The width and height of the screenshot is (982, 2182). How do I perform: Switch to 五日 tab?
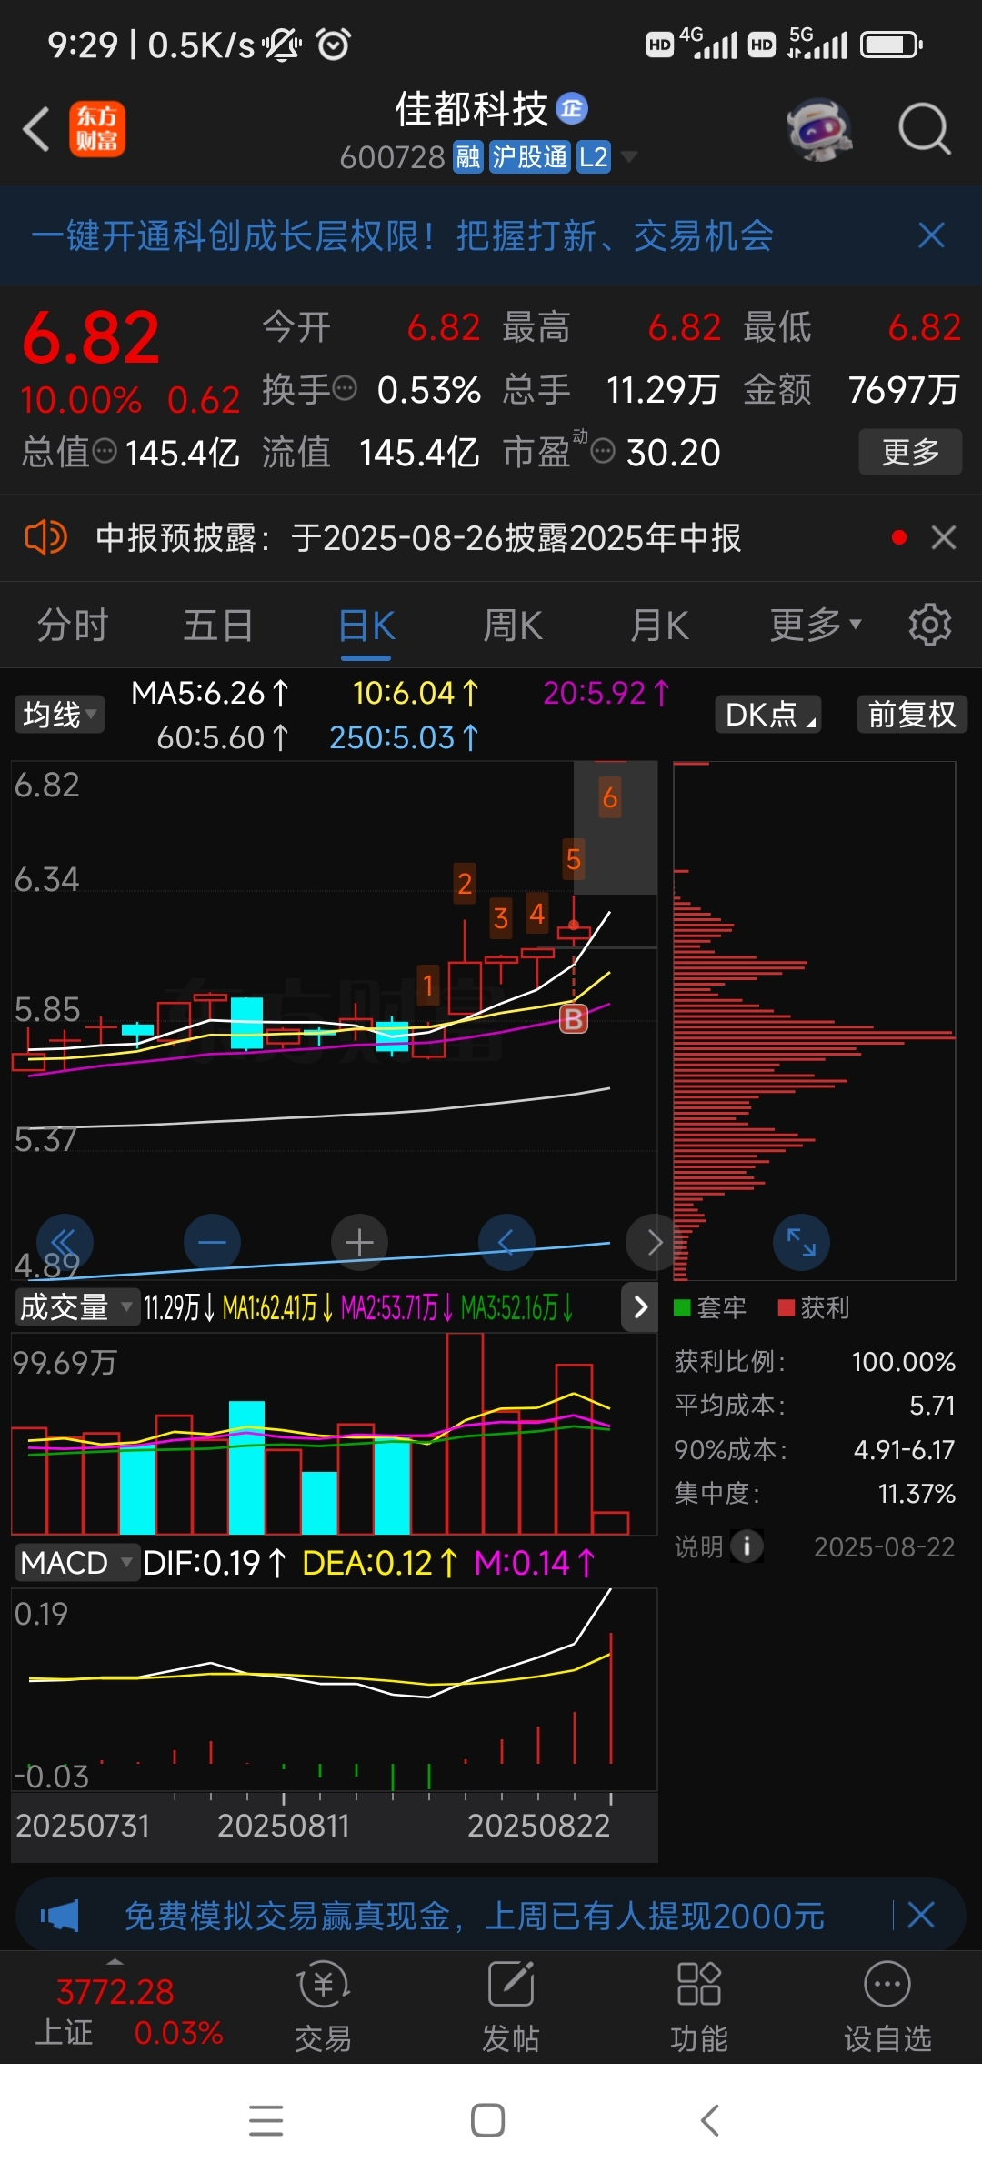218,626
